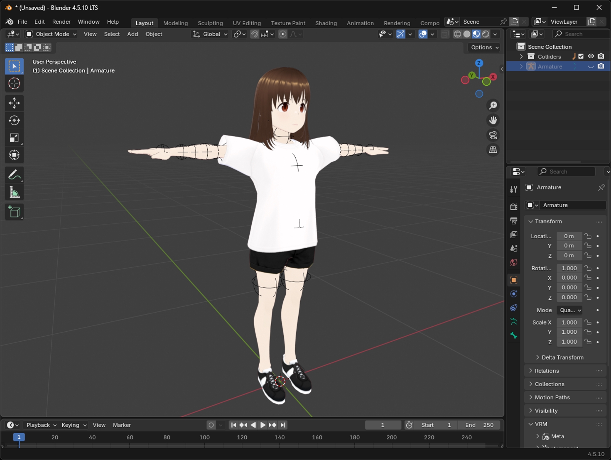Open the World properties tab
611x460 pixels.
point(514,262)
